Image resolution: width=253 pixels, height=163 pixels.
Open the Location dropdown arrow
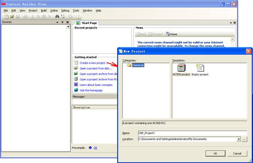click(239, 139)
